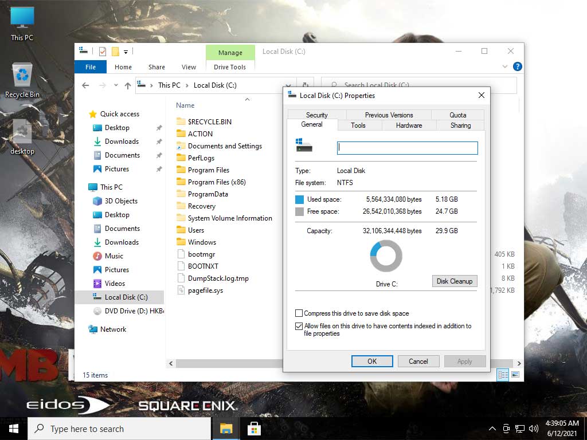587x440 pixels.
Task: Click the Properties quick access toolbar icon
Action: click(x=102, y=52)
